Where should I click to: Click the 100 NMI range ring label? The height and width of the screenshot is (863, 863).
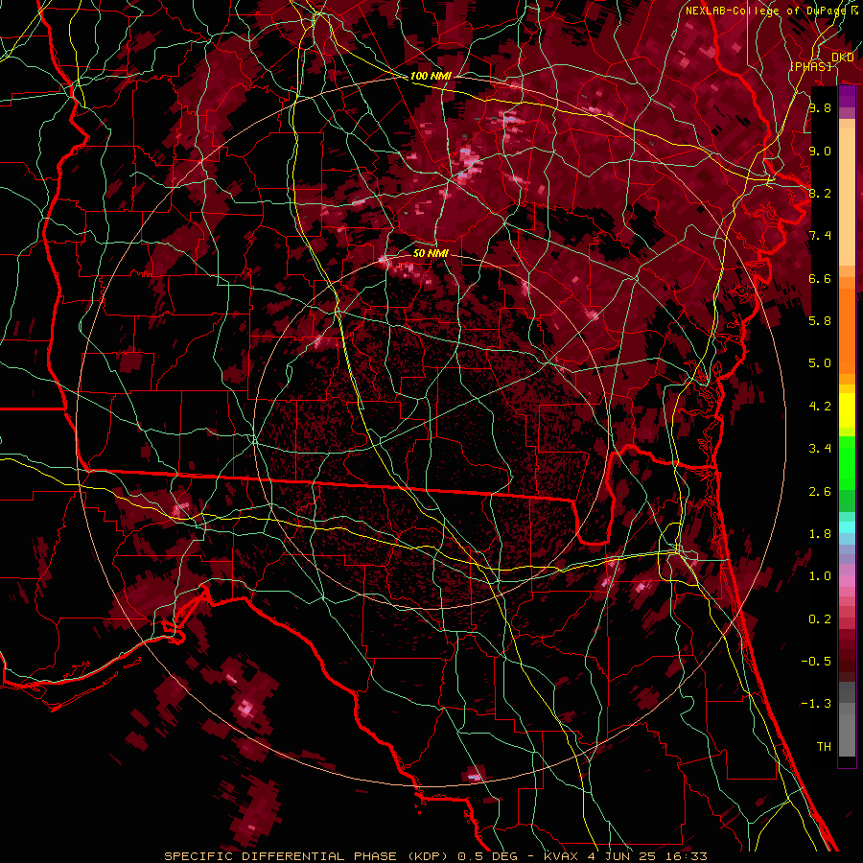click(431, 76)
